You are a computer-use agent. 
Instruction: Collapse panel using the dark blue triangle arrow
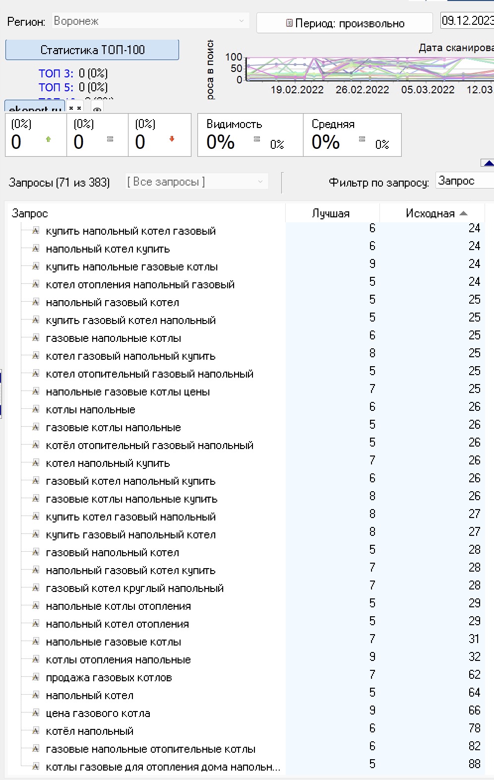coord(488,163)
